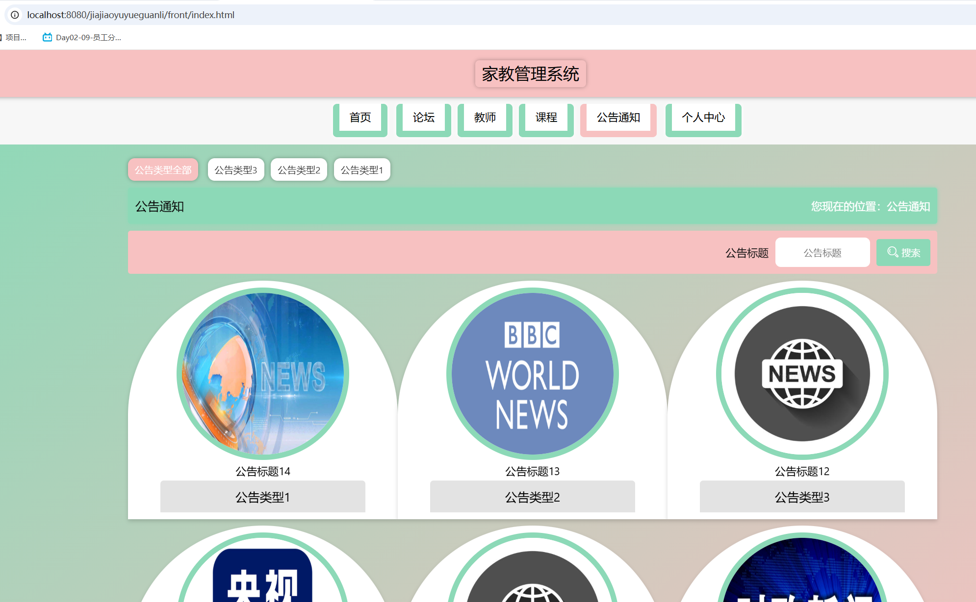Click the 家教管理系统 title badge
This screenshot has width=976, height=602.
pyautogui.click(x=530, y=73)
